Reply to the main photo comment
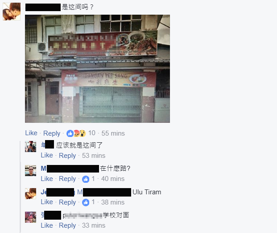The width and height of the screenshot is (277, 233). click(52, 133)
